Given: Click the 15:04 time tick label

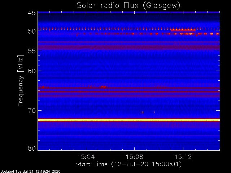Looking at the screenshot, I should (86, 157).
